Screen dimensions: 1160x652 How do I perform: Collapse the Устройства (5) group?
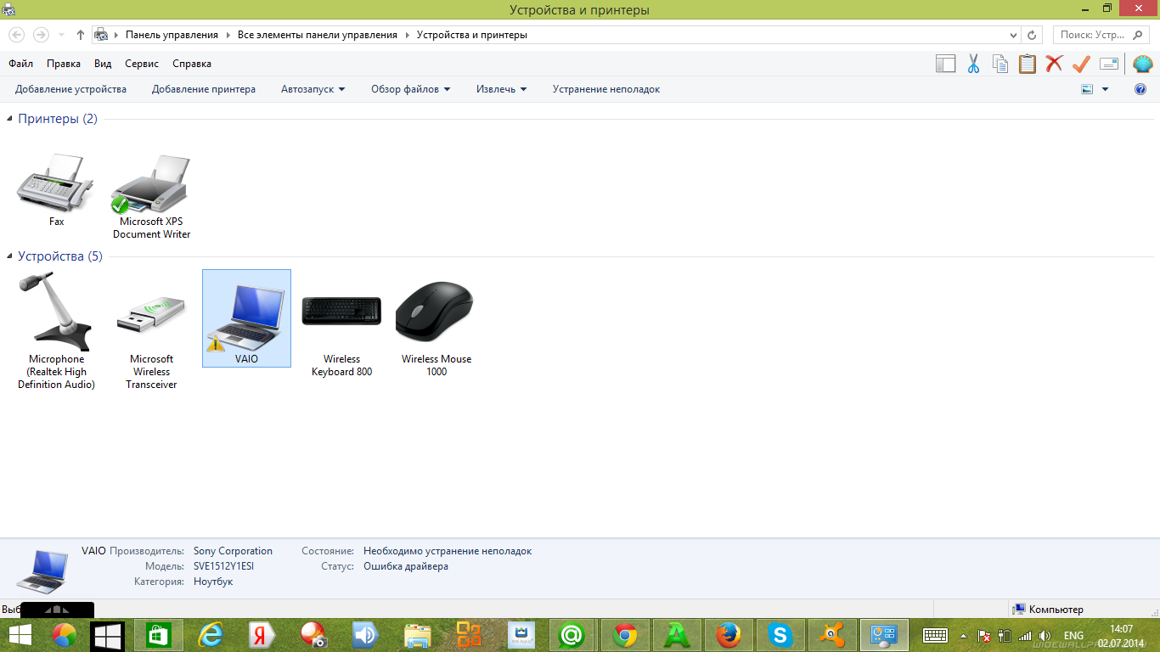tap(10, 256)
